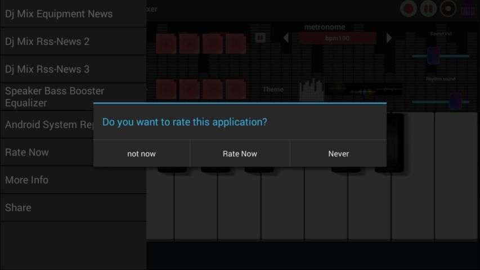
Task: Click the Sound Vol slider handle
Action: pyautogui.click(x=433, y=56)
